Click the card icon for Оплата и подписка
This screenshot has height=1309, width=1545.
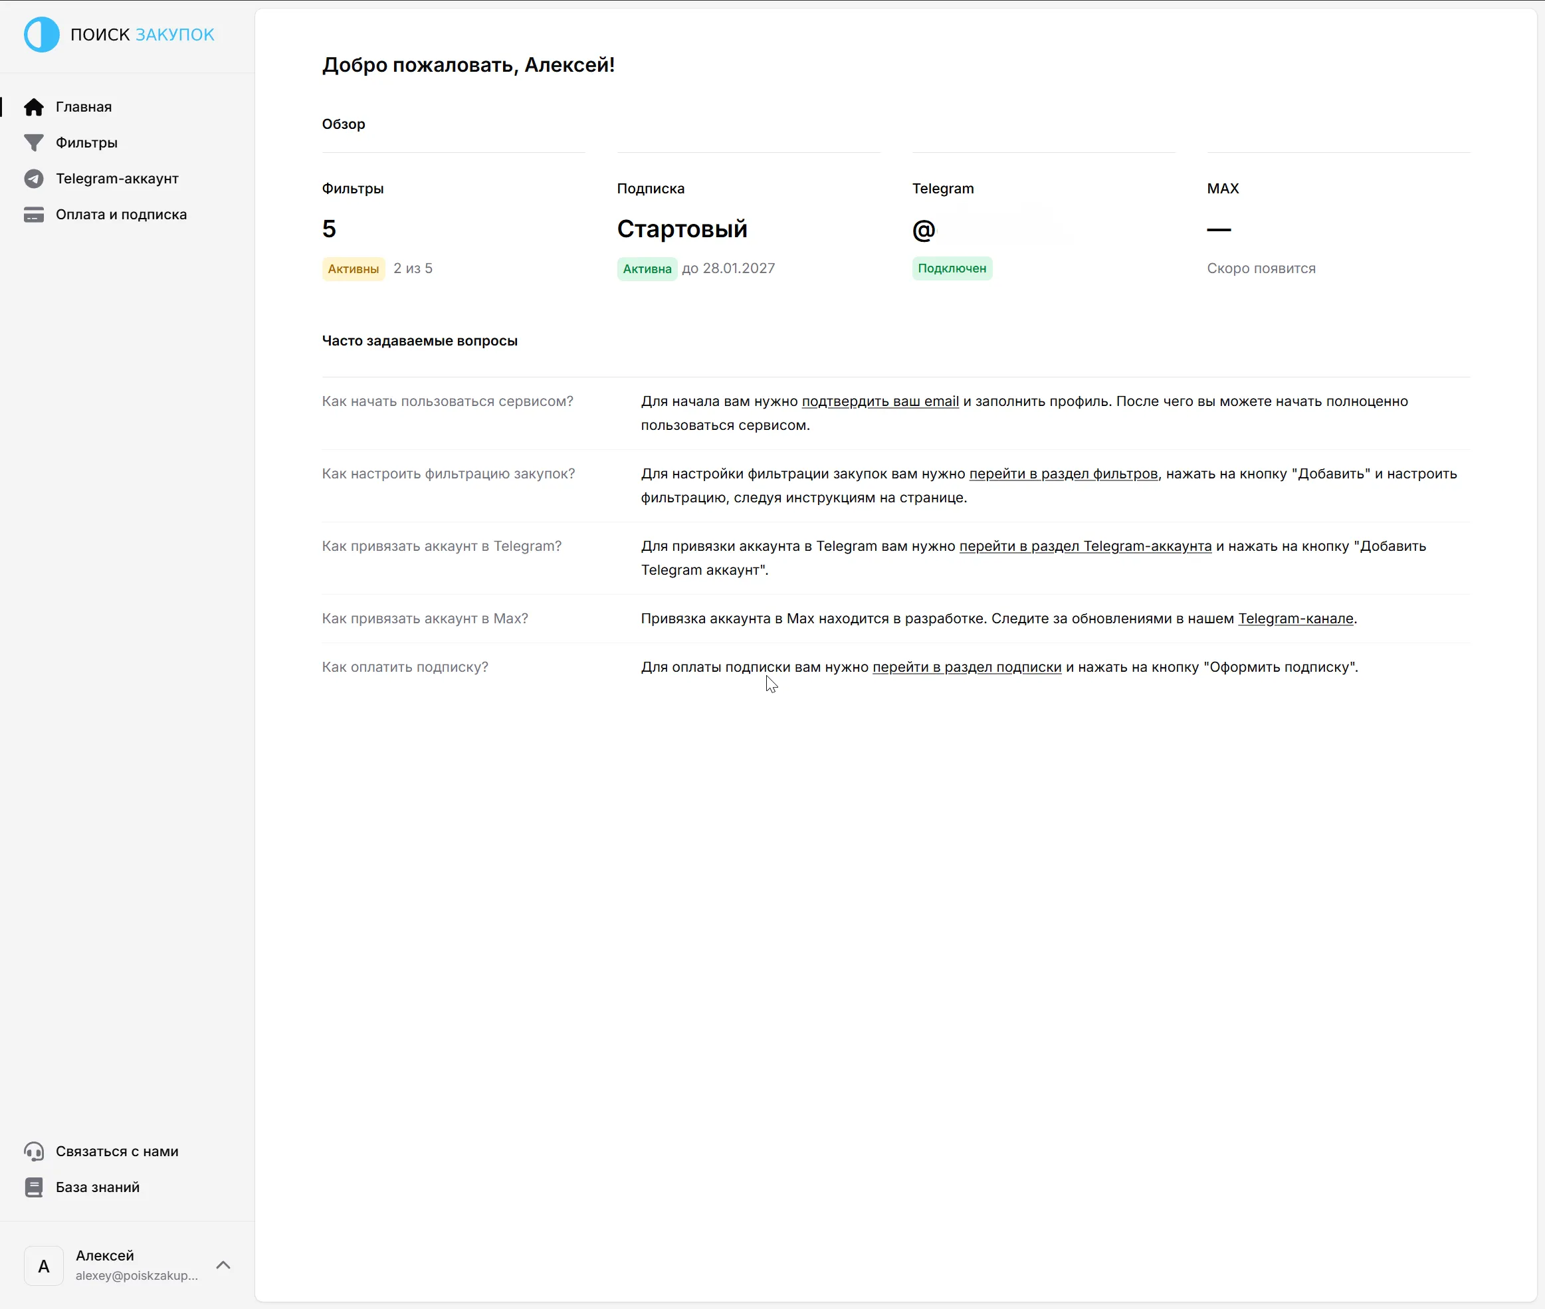pyautogui.click(x=33, y=215)
